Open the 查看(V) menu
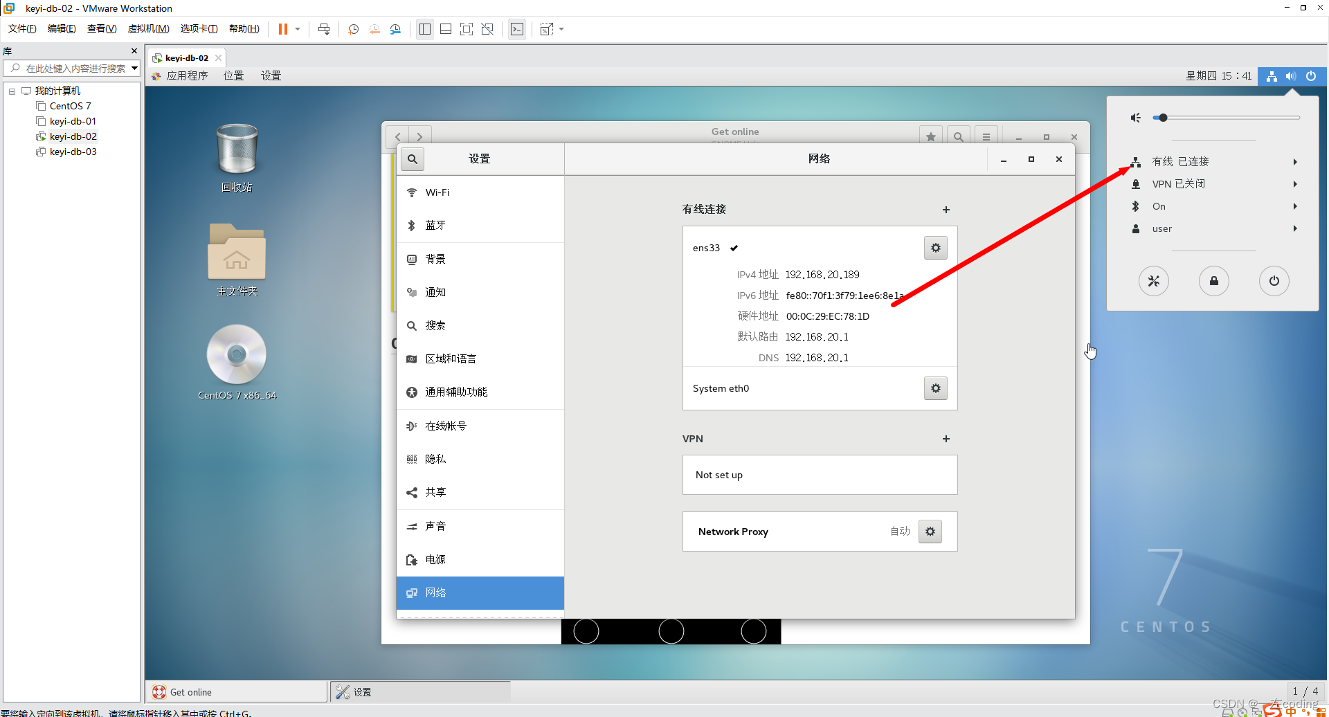The height and width of the screenshot is (717, 1329). pos(102,28)
